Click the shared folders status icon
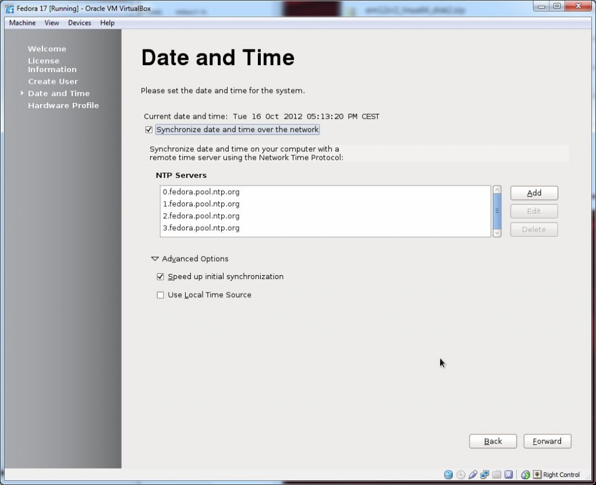 496,475
